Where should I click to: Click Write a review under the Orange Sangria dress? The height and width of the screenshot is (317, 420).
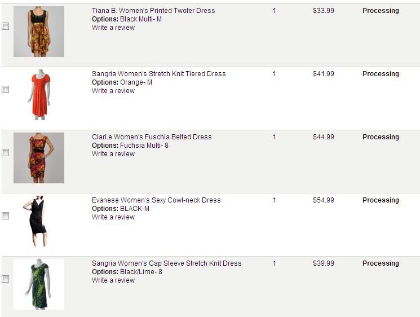click(113, 91)
